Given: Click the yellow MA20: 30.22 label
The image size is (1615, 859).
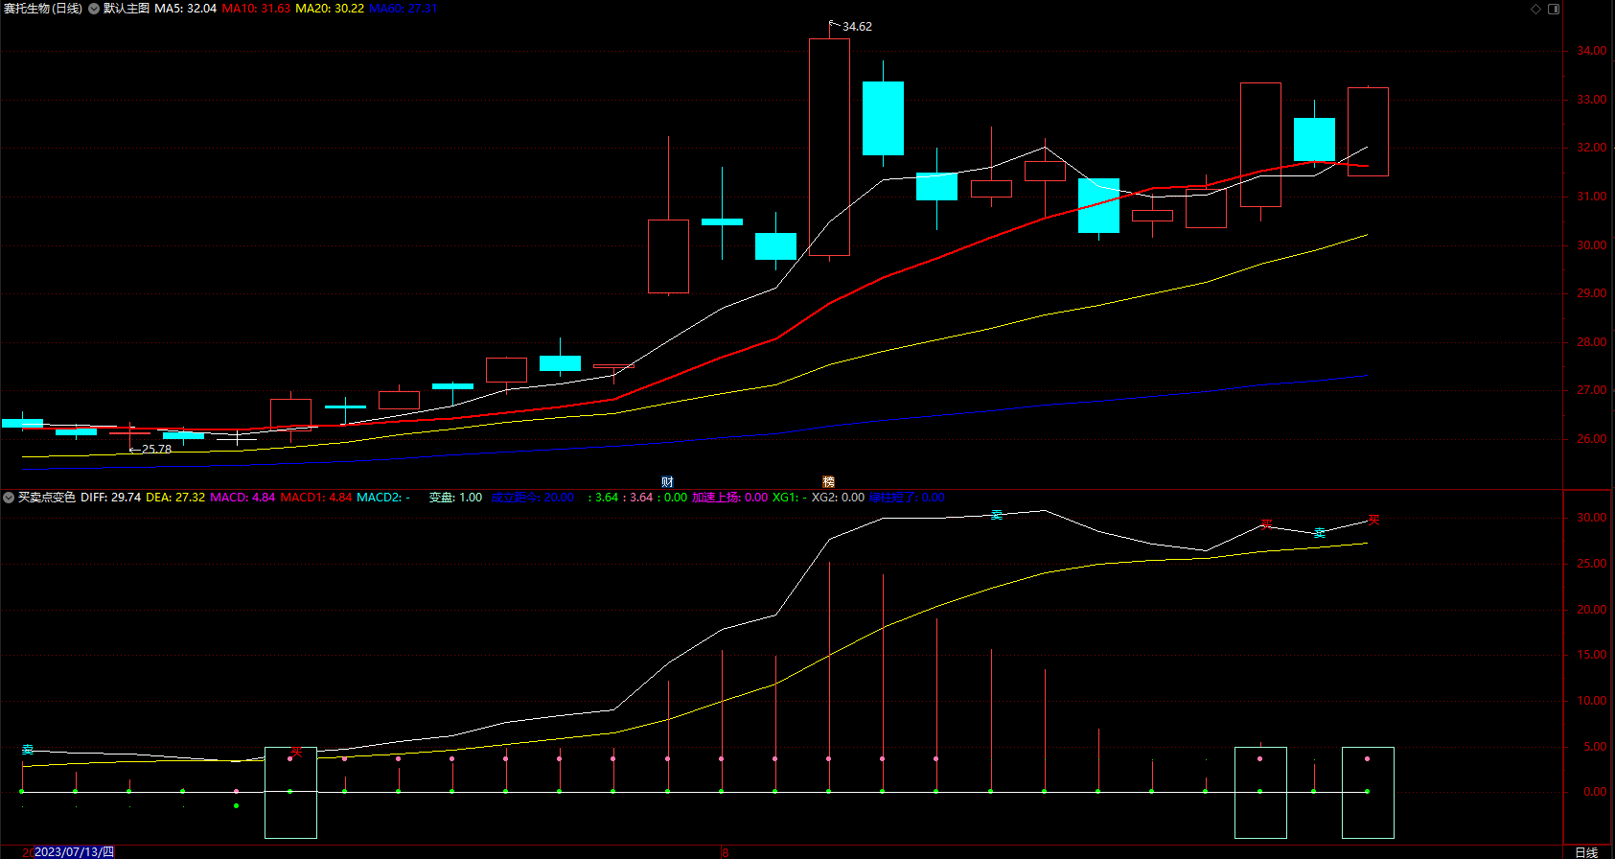Looking at the screenshot, I should pos(330,9).
